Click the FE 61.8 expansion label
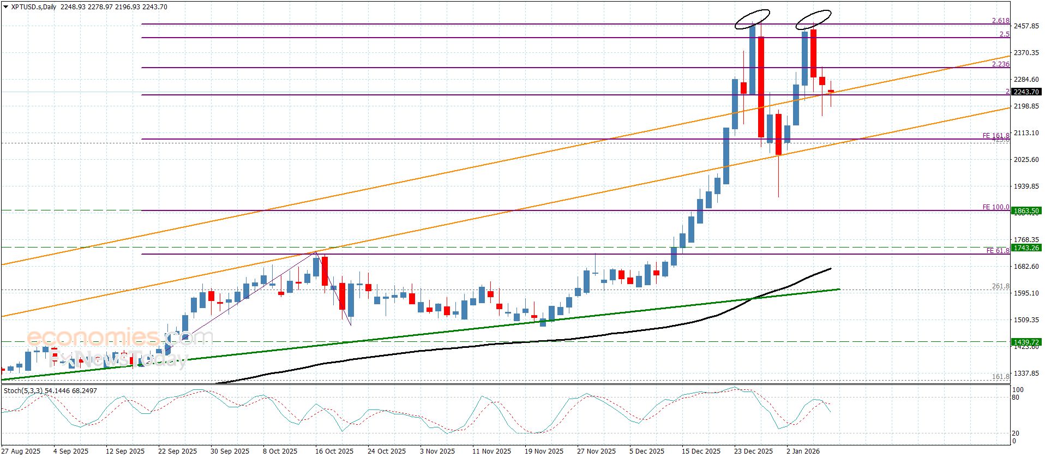 point(998,251)
